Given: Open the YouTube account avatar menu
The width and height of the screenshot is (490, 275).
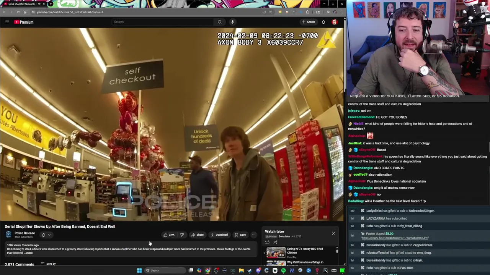Looking at the screenshot, I should click(335, 22).
